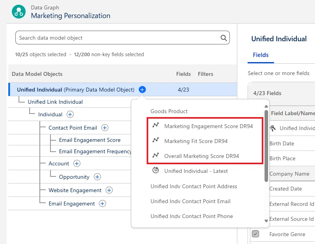Viewport: 315px width, 244px height.
Task: Add related object to Unified Individual
Action: 142,90
